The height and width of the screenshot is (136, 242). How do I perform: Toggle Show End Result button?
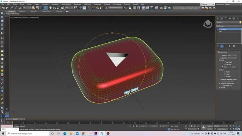click(x=222, y=46)
